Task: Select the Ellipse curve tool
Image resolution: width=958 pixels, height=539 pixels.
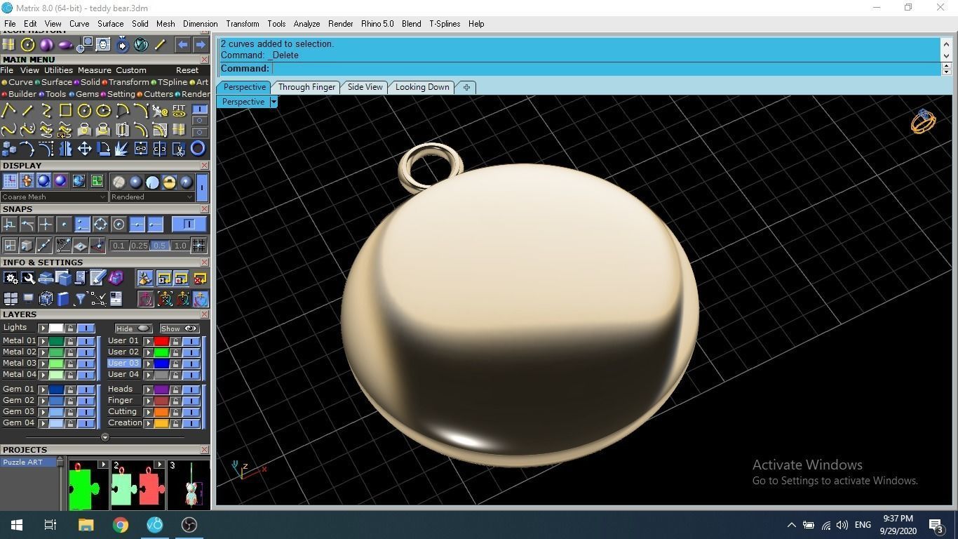Action: [103, 111]
